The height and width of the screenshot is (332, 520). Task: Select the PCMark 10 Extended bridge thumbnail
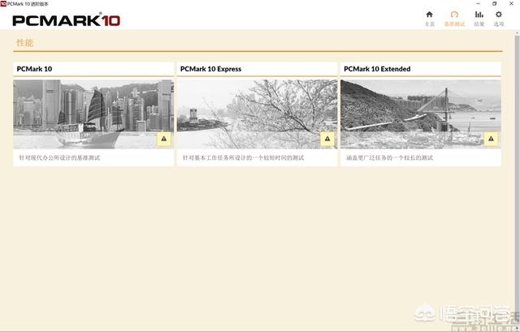click(421, 114)
